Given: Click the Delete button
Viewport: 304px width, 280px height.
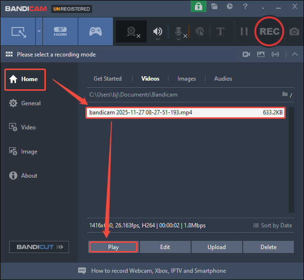Looking at the screenshot, I should click(268, 247).
